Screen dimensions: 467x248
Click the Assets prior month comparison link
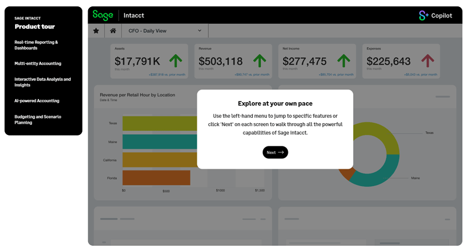click(x=167, y=75)
